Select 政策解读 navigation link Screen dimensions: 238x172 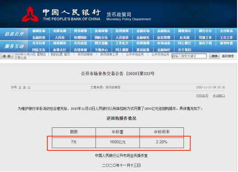click(59, 43)
